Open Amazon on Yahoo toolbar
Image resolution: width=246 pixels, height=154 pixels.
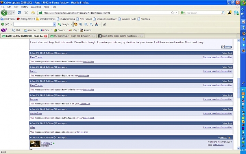[86, 30]
